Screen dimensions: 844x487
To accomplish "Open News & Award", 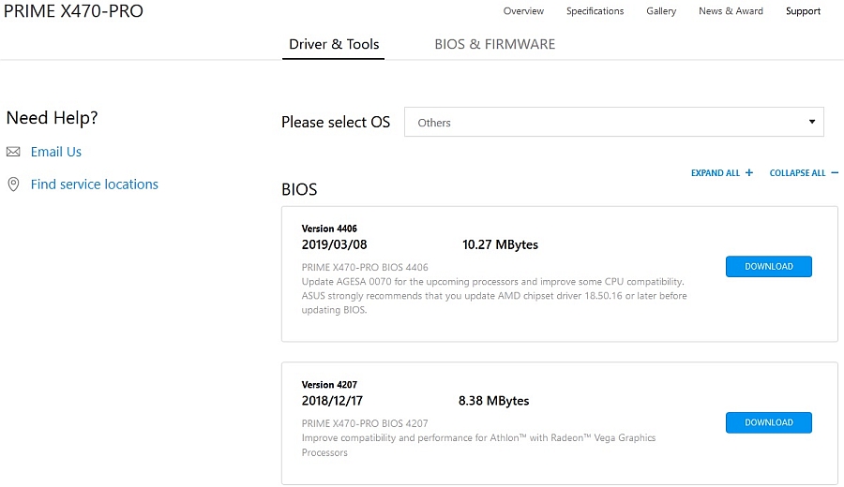I will (x=731, y=10).
